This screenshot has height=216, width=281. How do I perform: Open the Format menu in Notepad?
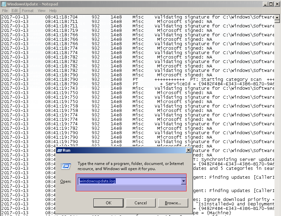click(x=28, y=11)
